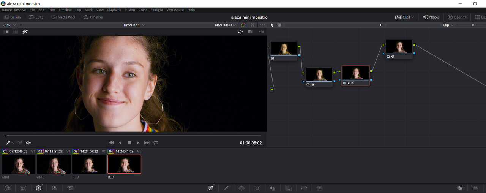The width and height of the screenshot is (486, 193).
Task: Open the 3D stereoscopic palette
Action: (x=319, y=188)
